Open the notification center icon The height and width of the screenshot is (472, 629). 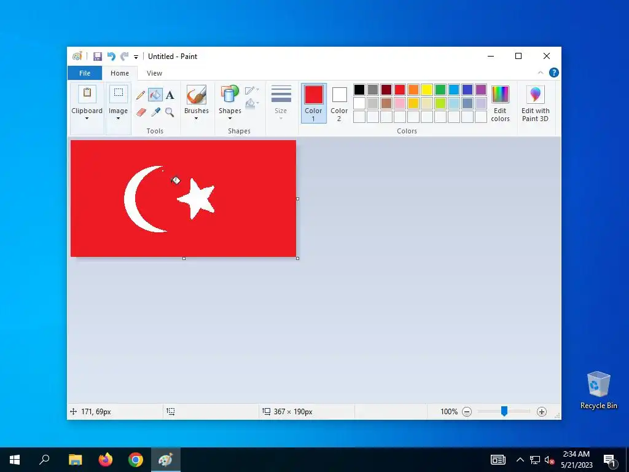tap(609, 460)
